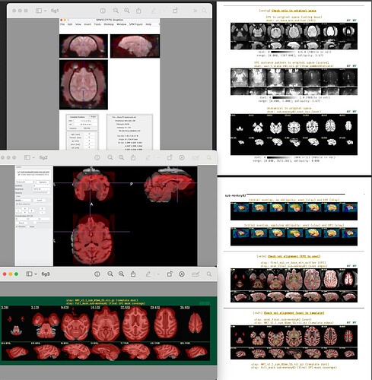The width and height of the screenshot is (372, 380).
Task: Click the share icon in fig3 toolbar
Action: click(133, 274)
